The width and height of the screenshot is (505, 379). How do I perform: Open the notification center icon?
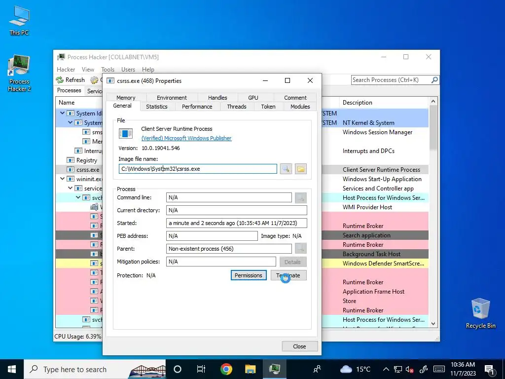pyautogui.click(x=489, y=369)
